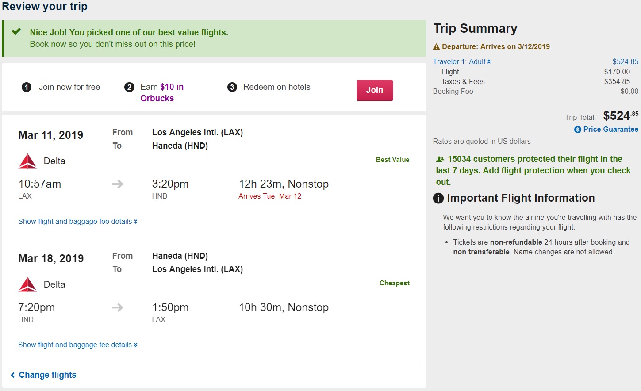Click the Important Flight Information info icon
This screenshot has height=391, width=641.
(438, 198)
